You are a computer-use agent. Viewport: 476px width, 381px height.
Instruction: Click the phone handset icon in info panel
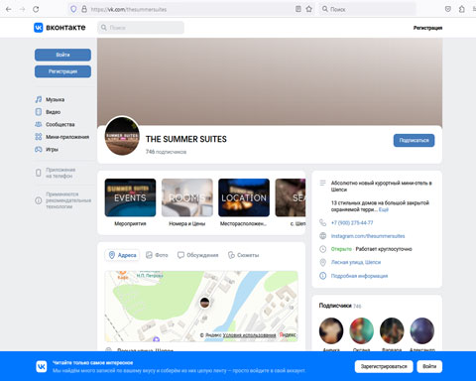point(322,222)
